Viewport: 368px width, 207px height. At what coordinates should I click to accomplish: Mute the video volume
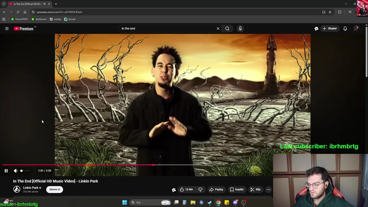pyautogui.click(x=16, y=171)
